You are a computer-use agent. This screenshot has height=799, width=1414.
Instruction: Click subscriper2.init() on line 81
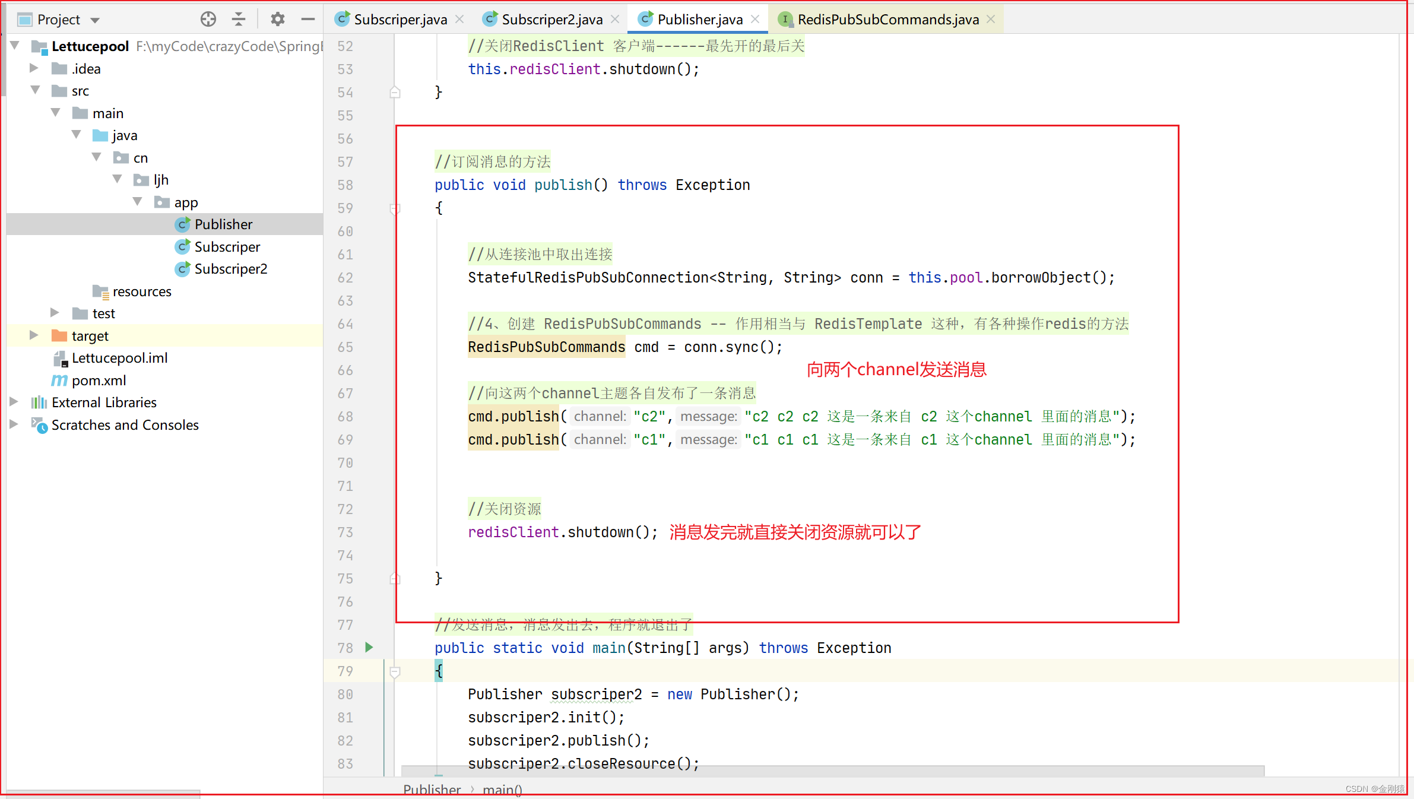coord(546,717)
